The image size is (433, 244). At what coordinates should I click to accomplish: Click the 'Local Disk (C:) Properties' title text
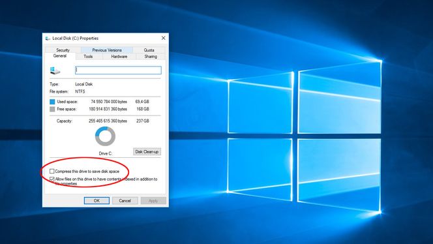pos(76,38)
